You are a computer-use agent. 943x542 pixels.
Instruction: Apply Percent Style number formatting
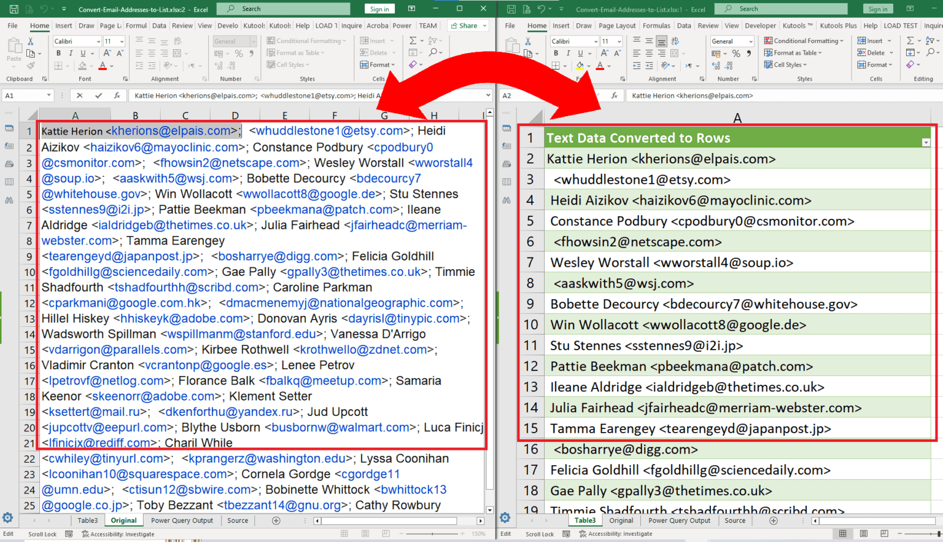pos(238,53)
